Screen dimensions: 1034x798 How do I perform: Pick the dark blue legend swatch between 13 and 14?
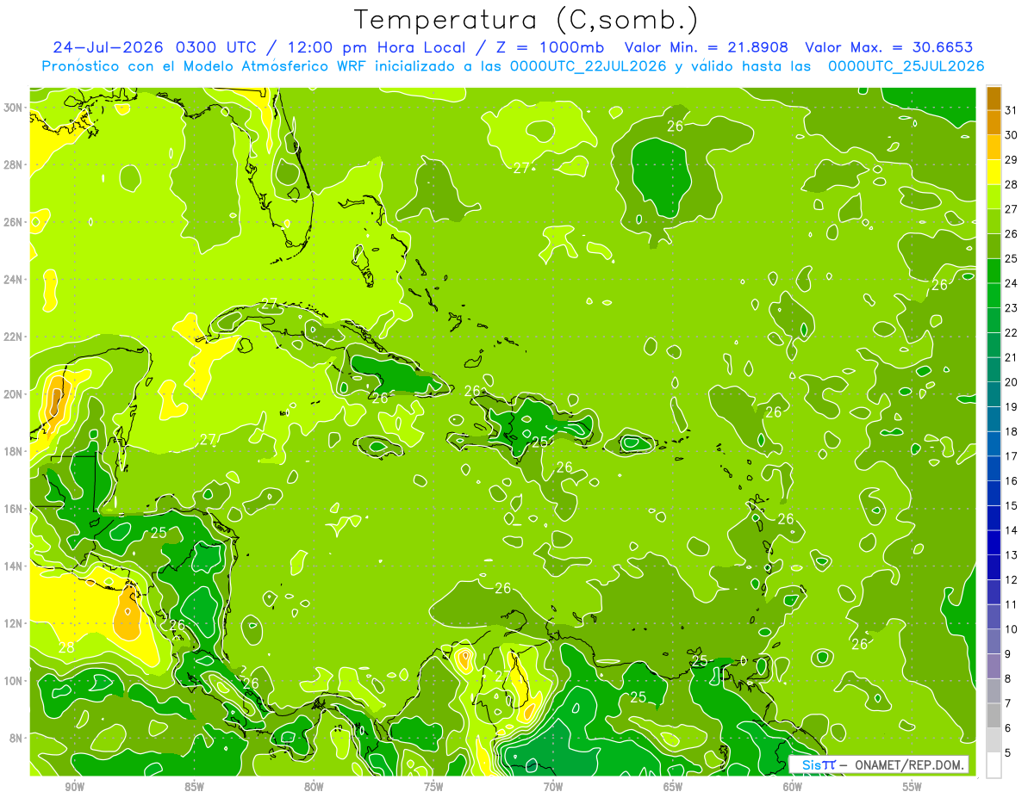pos(994,543)
